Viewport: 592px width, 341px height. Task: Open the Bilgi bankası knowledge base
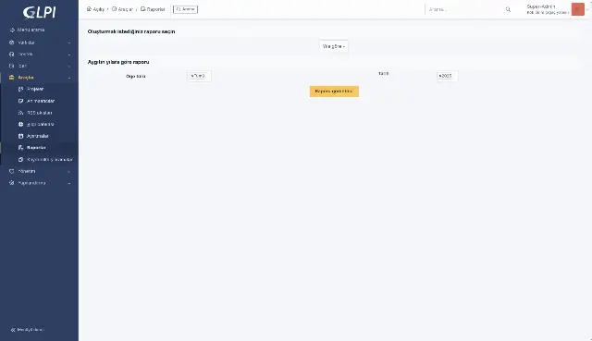[x=36, y=124]
